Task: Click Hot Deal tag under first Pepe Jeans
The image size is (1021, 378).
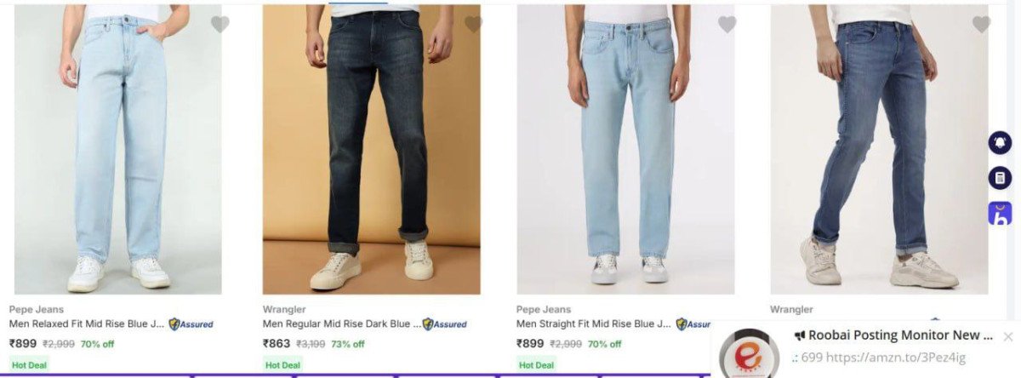Action: pos(29,365)
